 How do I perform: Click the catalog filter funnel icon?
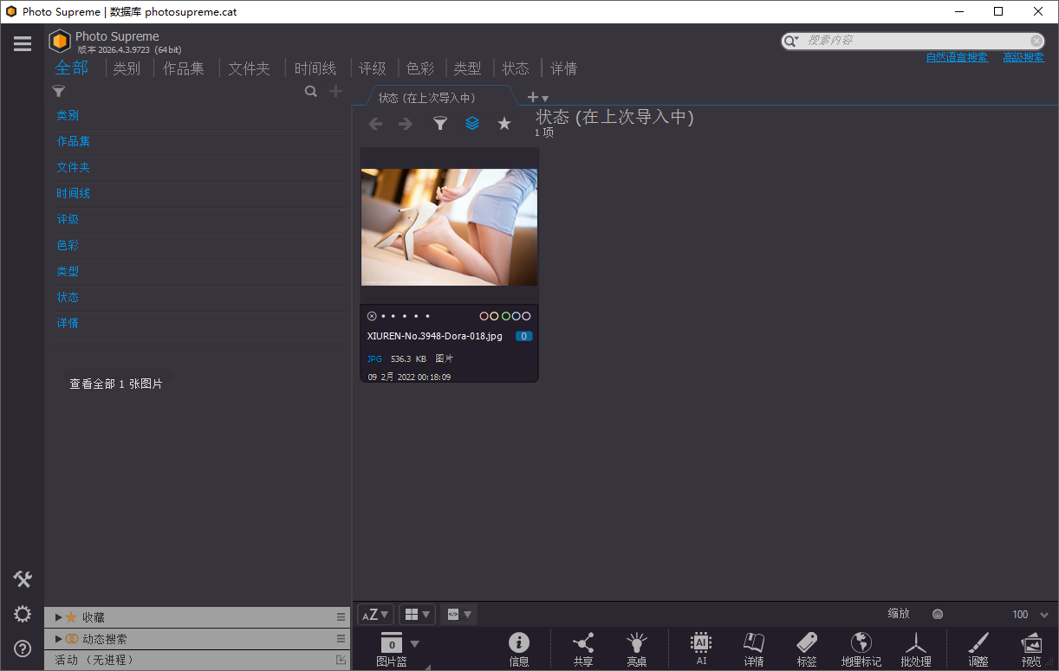point(59,91)
